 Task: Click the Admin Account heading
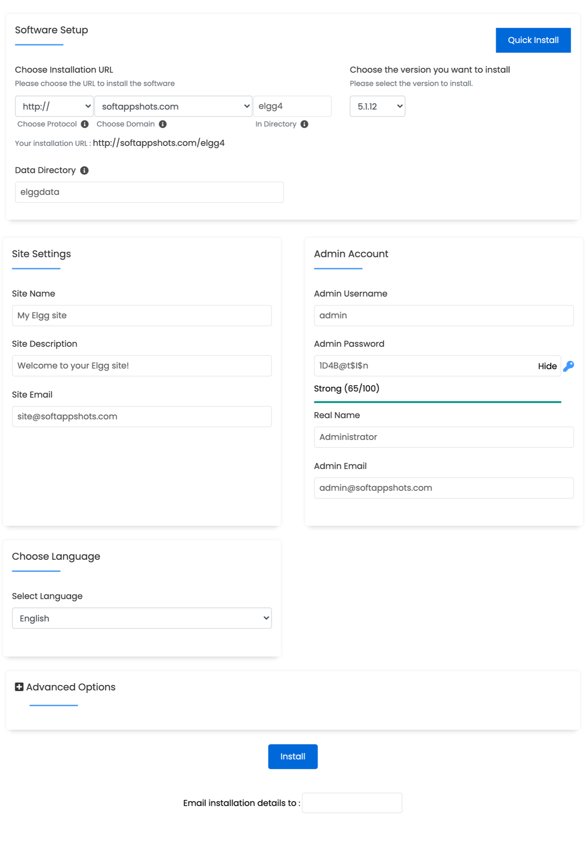351,254
